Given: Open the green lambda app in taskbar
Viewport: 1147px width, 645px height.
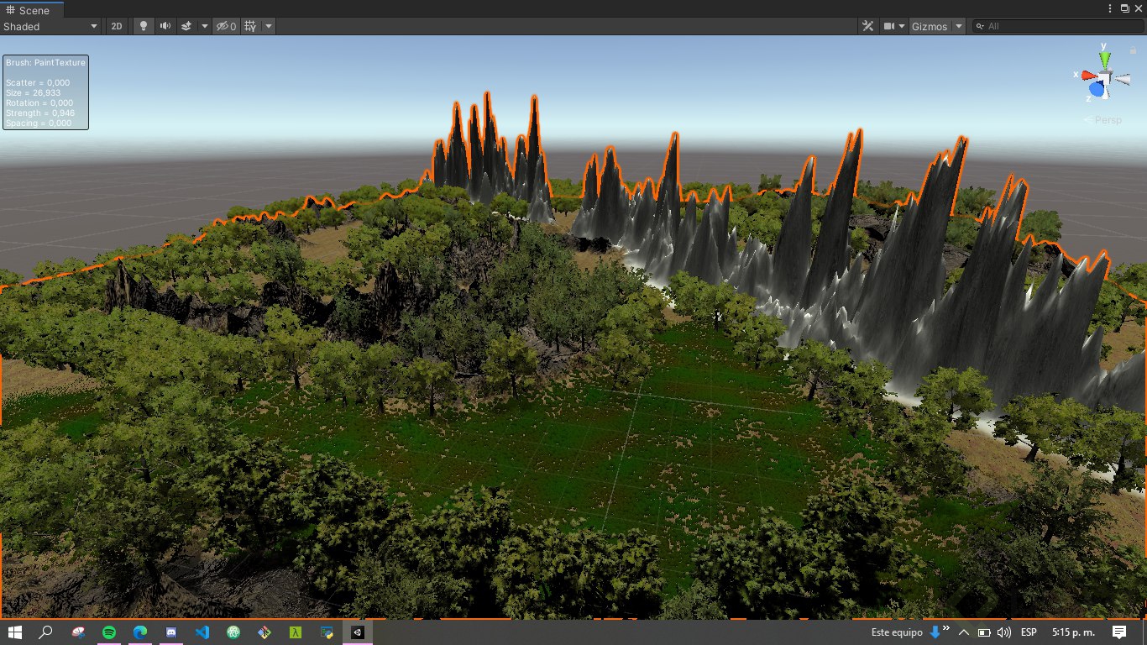Looking at the screenshot, I should point(296,632).
